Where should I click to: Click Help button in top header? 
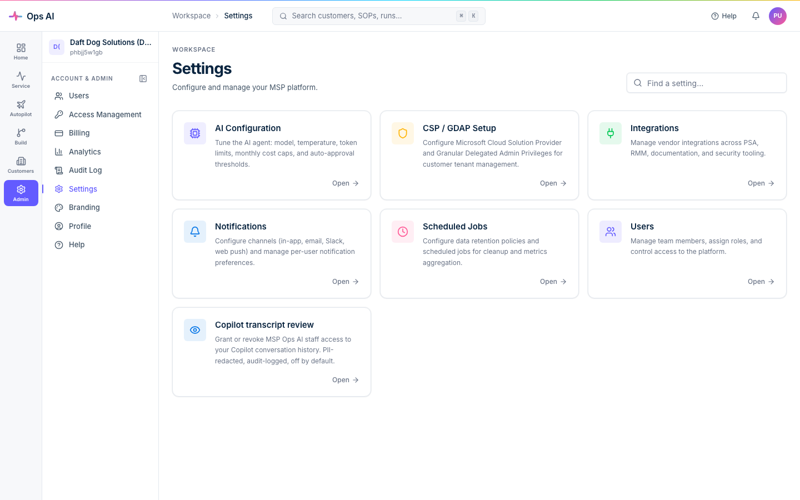coord(724,16)
